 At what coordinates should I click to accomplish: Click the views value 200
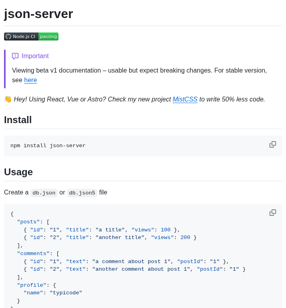[185, 237]
